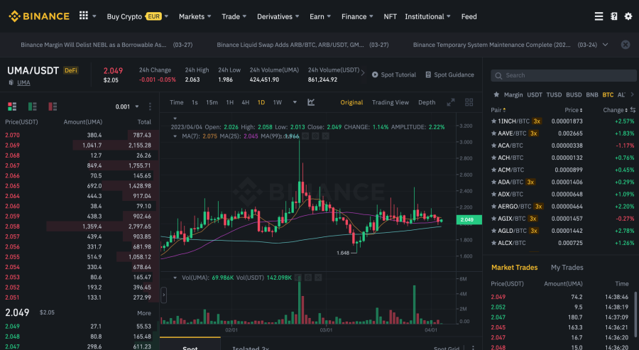Open order book more options dots
The height and width of the screenshot is (350, 639).
tap(150, 106)
